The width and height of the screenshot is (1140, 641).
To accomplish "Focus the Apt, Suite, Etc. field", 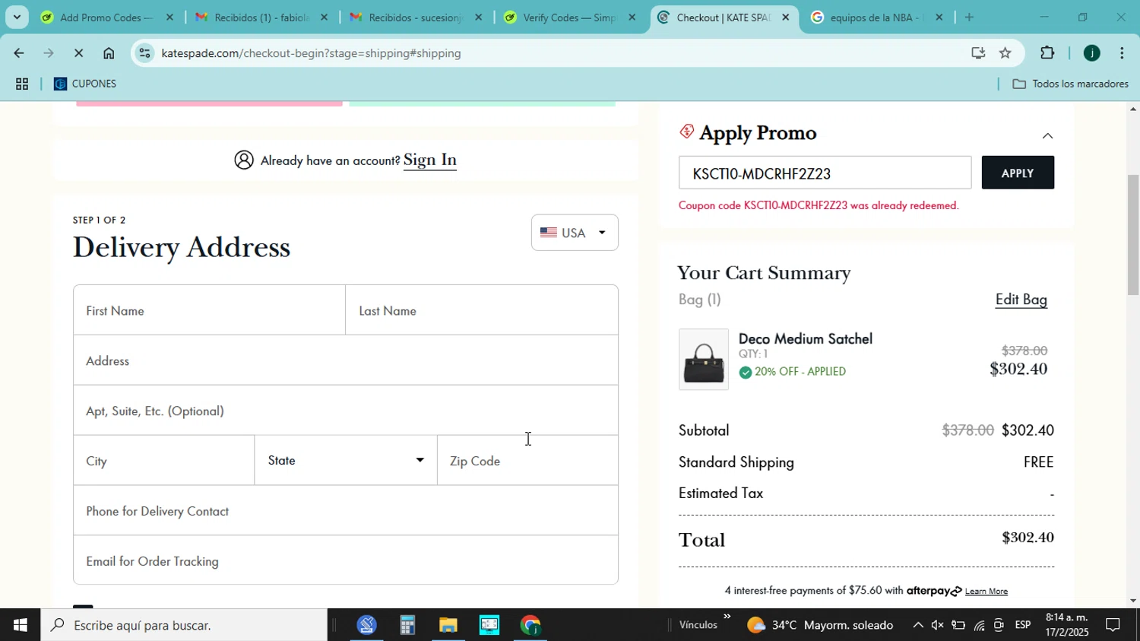I will click(x=346, y=411).
